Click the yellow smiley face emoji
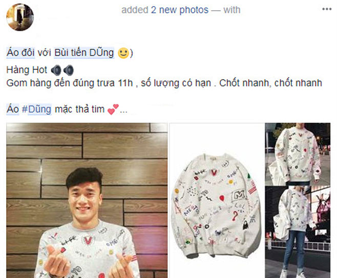Viewport: 338px width, 278px height. pos(123,53)
